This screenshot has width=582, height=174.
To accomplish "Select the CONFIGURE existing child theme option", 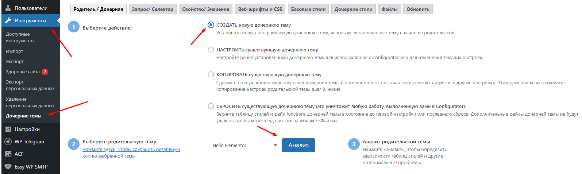I will [211, 50].
